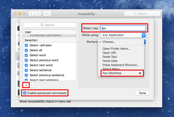Click the Select next word label
This screenshot has width=174, height=117.
(x=41, y=65)
